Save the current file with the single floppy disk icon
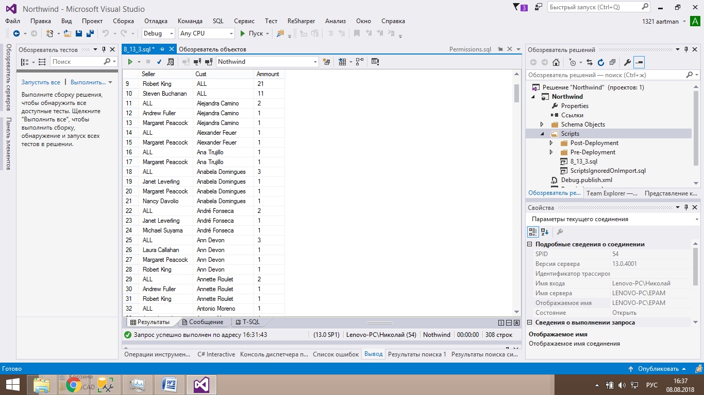Screen dimensions: 704x395 coord(79,33)
